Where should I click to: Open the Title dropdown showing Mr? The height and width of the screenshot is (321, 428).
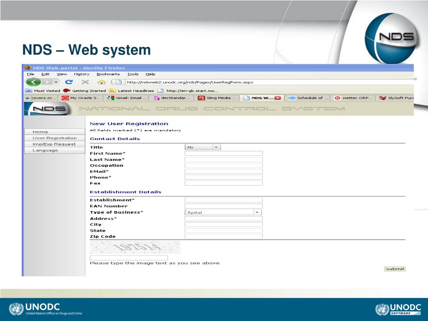[x=203, y=147]
